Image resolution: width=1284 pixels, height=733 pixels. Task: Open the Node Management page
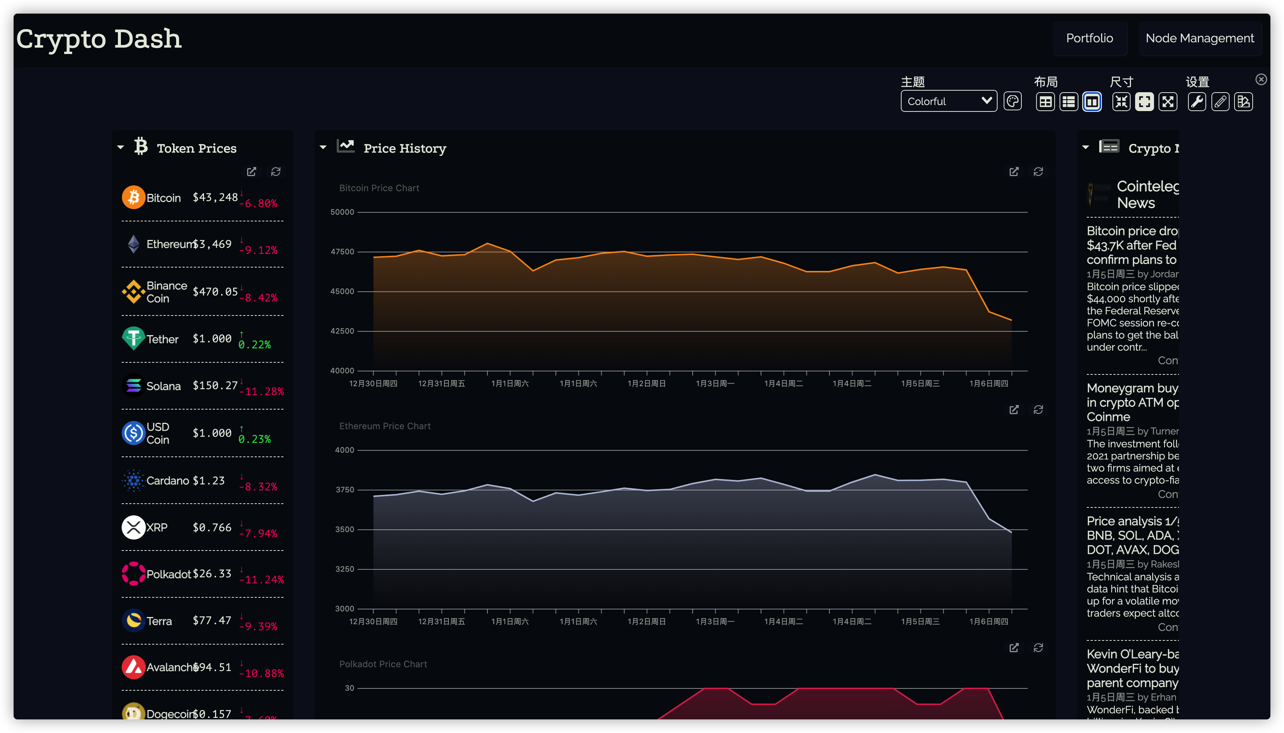click(1199, 38)
